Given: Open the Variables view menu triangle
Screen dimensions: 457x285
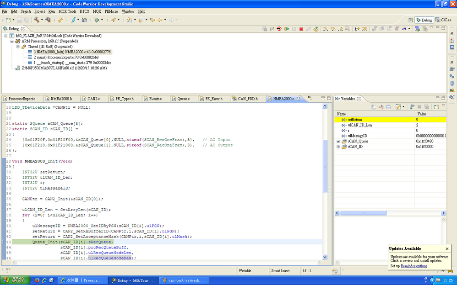Looking at the screenshot, I should coord(443,106).
